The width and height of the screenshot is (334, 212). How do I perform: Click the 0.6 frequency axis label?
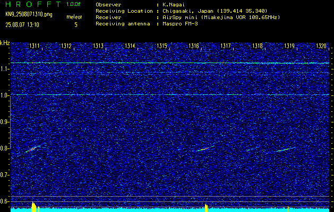click(x=4, y=201)
